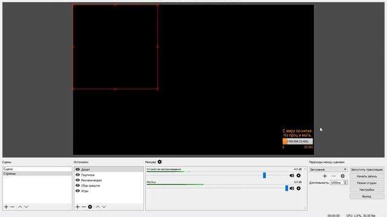Enable Режим студии button
Screen dimensions: 387x217
click(367, 183)
